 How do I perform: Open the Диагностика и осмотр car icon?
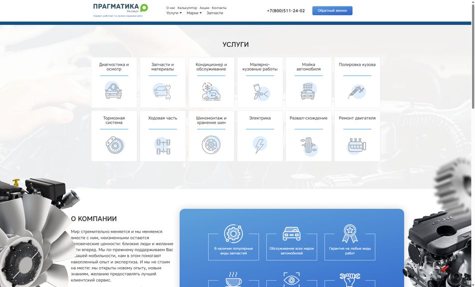114,91
